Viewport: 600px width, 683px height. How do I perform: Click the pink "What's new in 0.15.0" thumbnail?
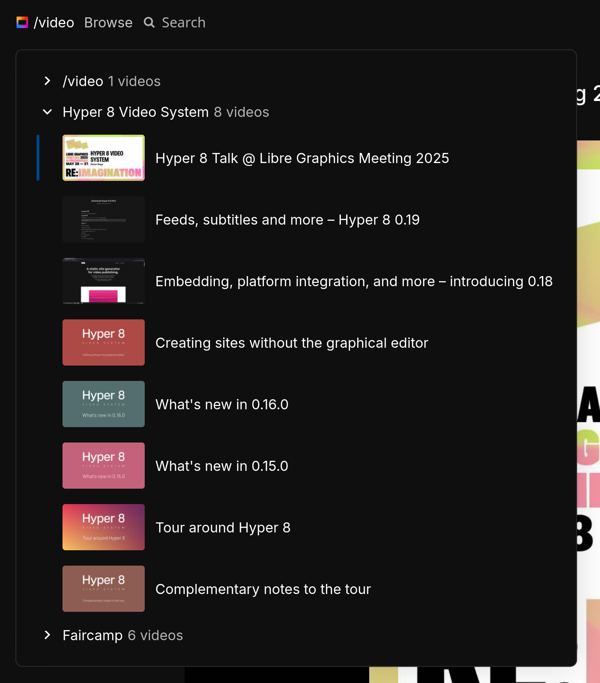[x=103, y=466]
